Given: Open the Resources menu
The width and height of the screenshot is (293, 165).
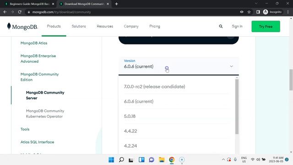Looking at the screenshot, I should (x=105, y=27).
